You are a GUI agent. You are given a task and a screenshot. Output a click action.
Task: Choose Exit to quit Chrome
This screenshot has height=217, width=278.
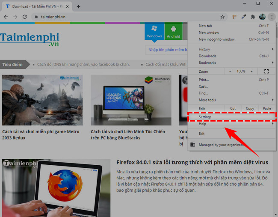point(232,134)
